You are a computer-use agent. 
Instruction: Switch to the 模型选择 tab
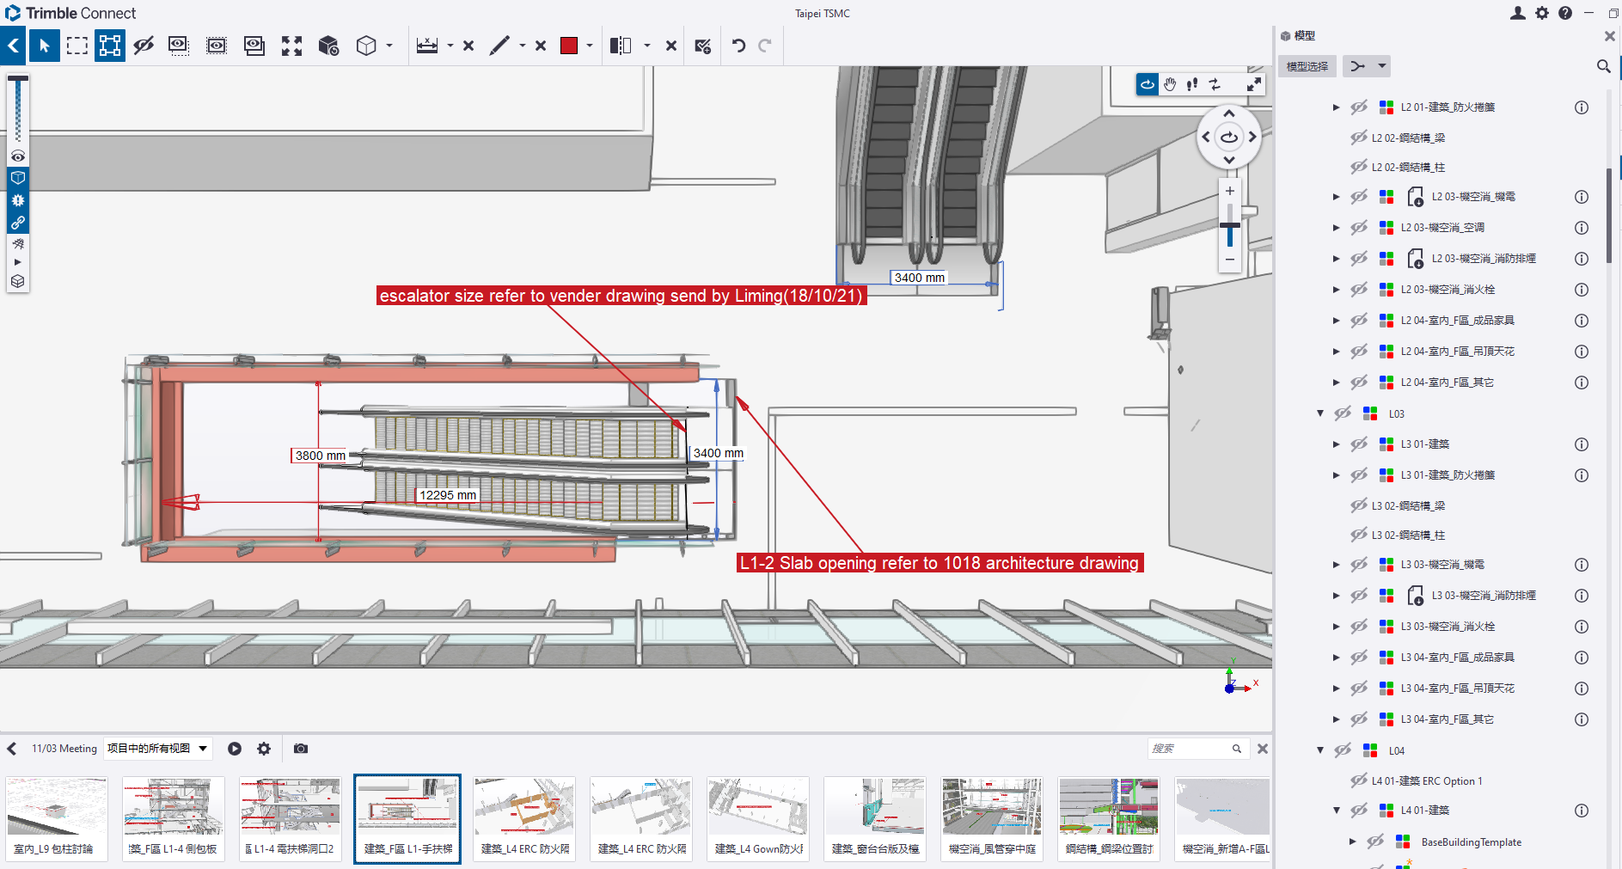(x=1307, y=66)
